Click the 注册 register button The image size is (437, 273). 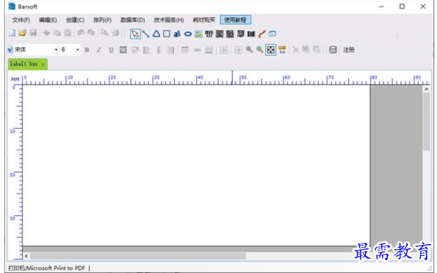tap(349, 50)
